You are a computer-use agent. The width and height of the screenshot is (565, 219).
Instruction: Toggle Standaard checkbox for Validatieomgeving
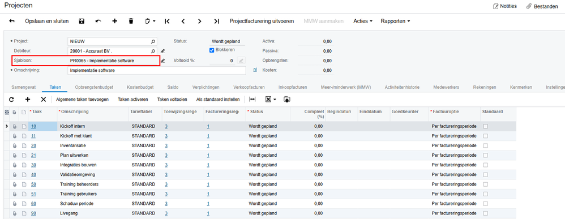(x=485, y=175)
